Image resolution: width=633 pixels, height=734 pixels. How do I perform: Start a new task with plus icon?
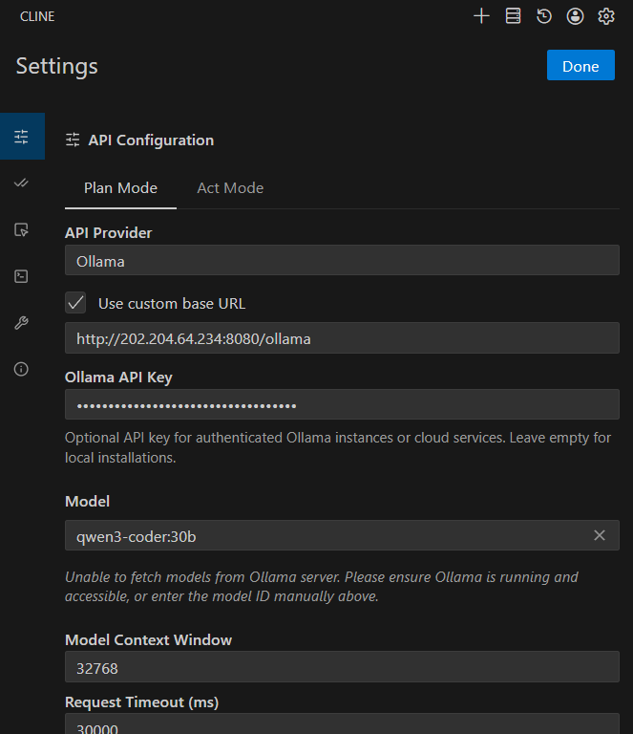(x=481, y=16)
